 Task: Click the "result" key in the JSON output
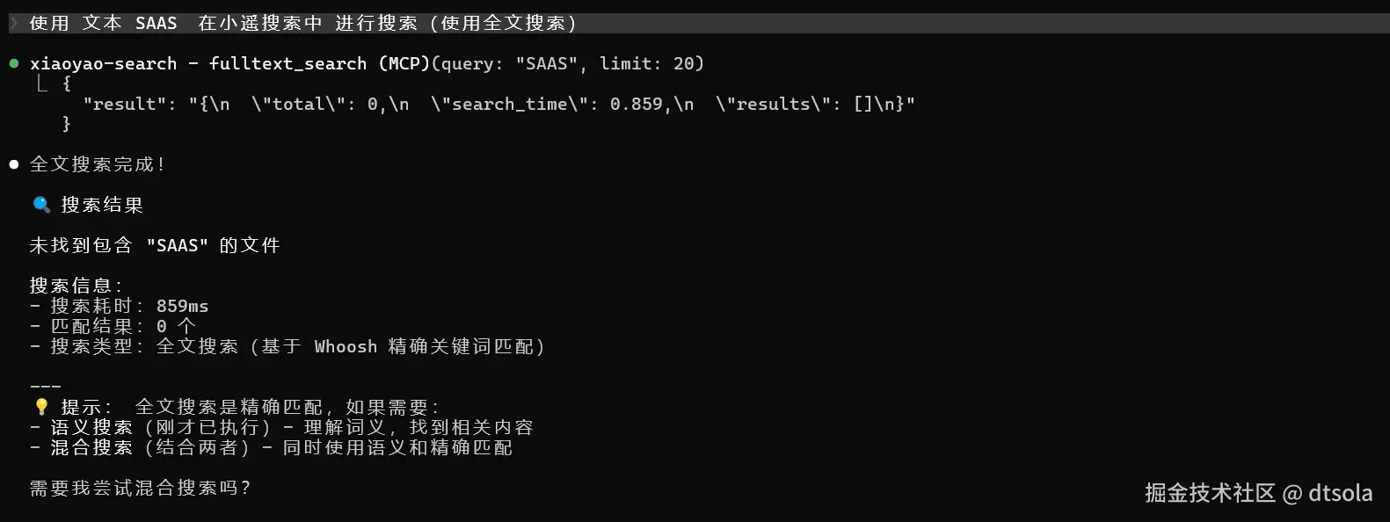(x=128, y=104)
